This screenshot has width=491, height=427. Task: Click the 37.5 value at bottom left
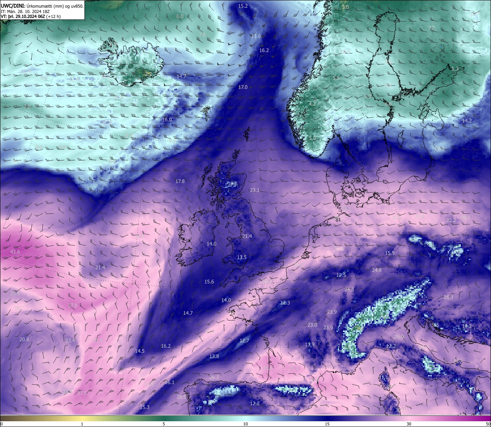click(x=82, y=393)
